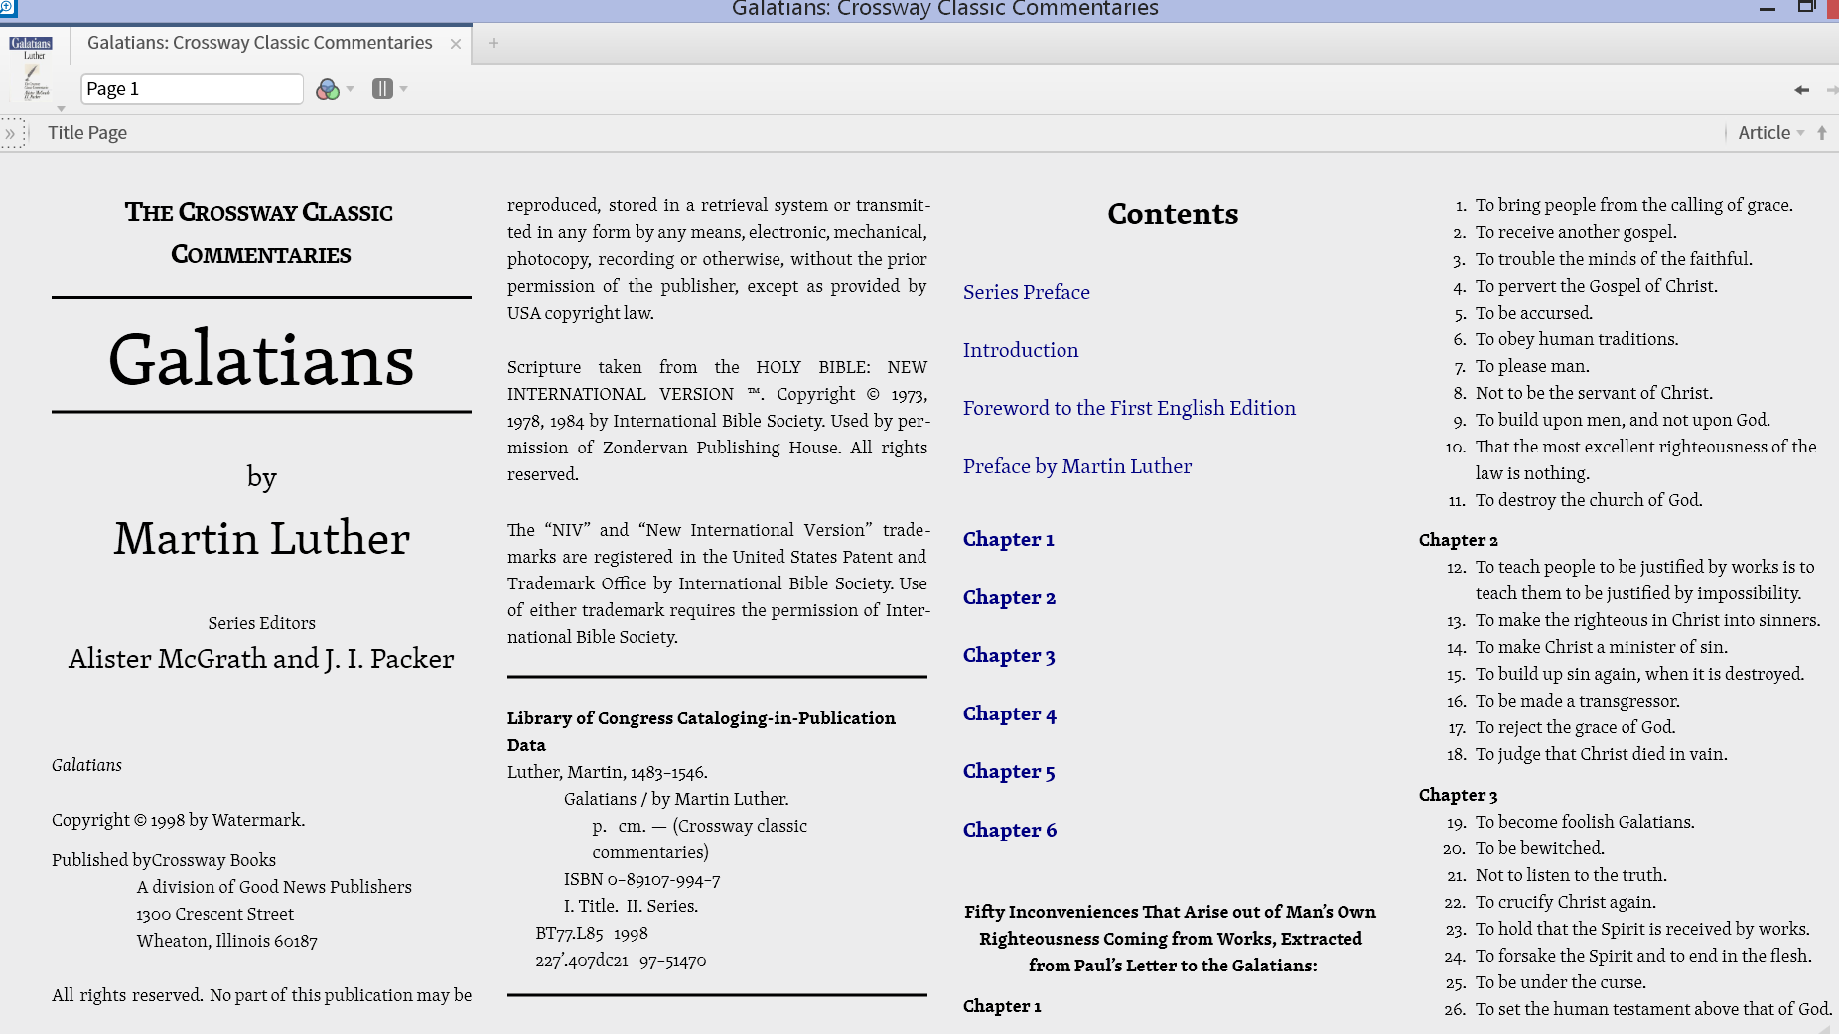1839x1034 pixels.
Task: Click 'To be under the curse.'
Action: tap(1560, 982)
